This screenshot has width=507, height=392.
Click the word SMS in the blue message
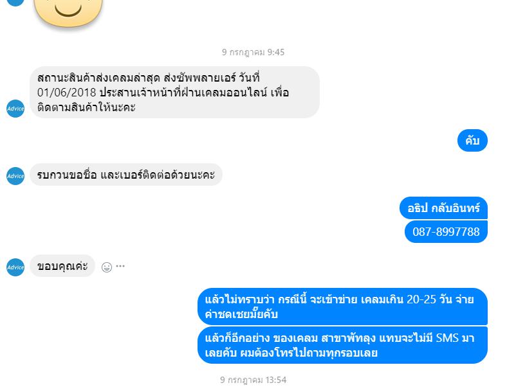point(448,338)
